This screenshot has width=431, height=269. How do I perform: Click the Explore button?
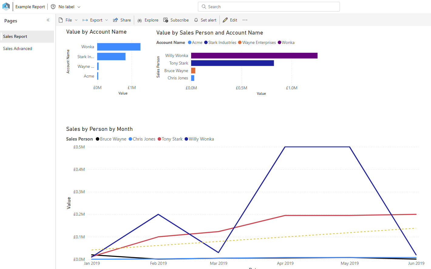[148, 20]
